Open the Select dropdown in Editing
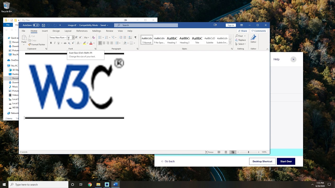 point(241,44)
